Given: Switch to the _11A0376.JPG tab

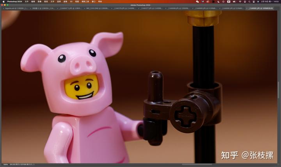Looking at the screenshot, I should pyautogui.click(x=125, y=9).
